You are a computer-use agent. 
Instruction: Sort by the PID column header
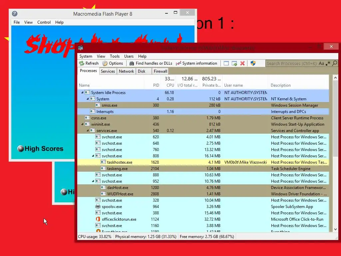click(153, 85)
